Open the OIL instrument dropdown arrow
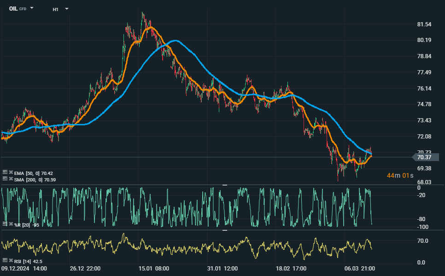445x276 pixels. 32,8
